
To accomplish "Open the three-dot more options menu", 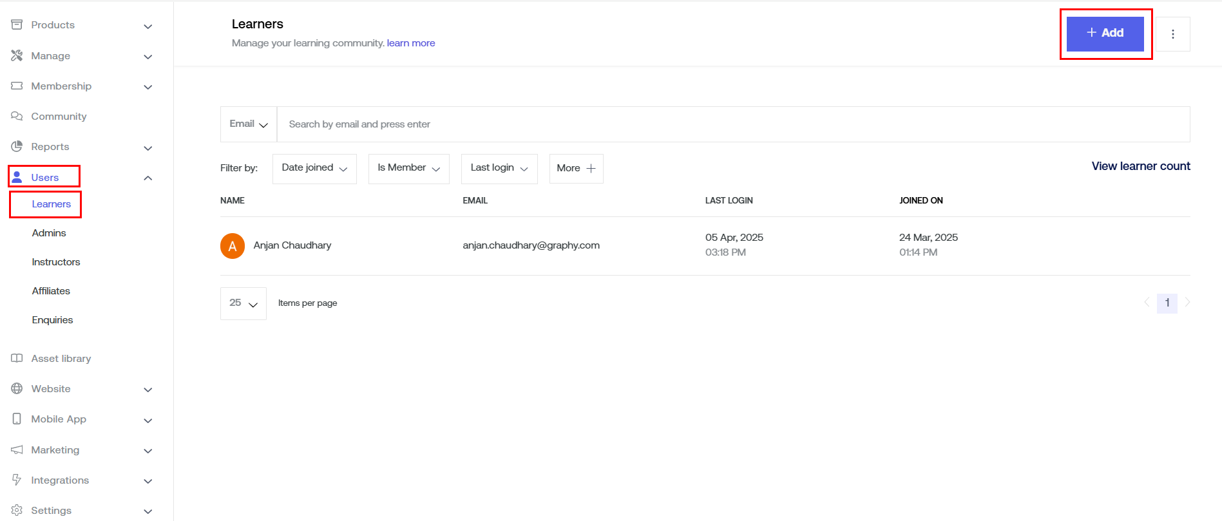I will pyautogui.click(x=1172, y=34).
